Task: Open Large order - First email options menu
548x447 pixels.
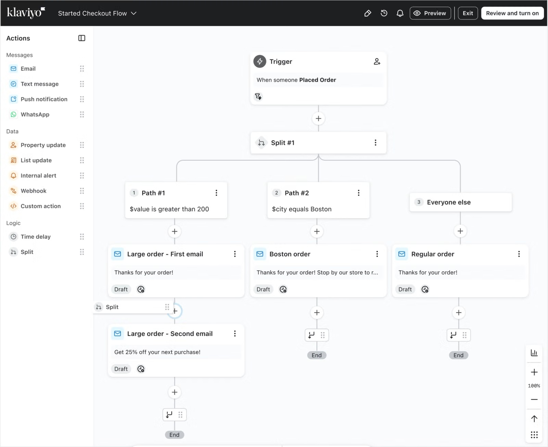Action: click(235, 254)
